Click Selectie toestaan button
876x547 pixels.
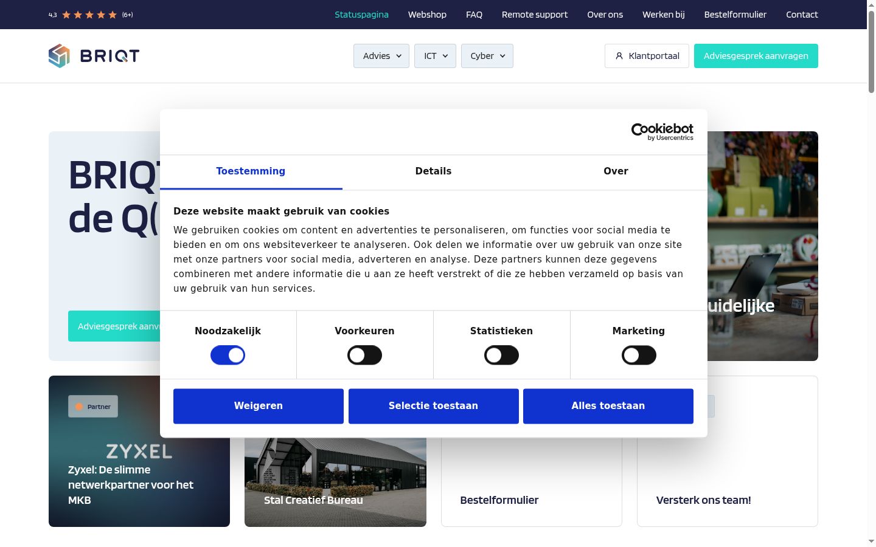(434, 406)
